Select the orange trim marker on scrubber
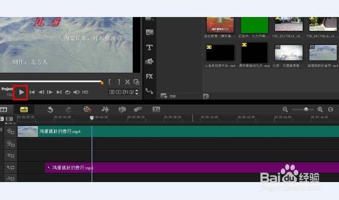The image size is (339, 200). [x=102, y=82]
